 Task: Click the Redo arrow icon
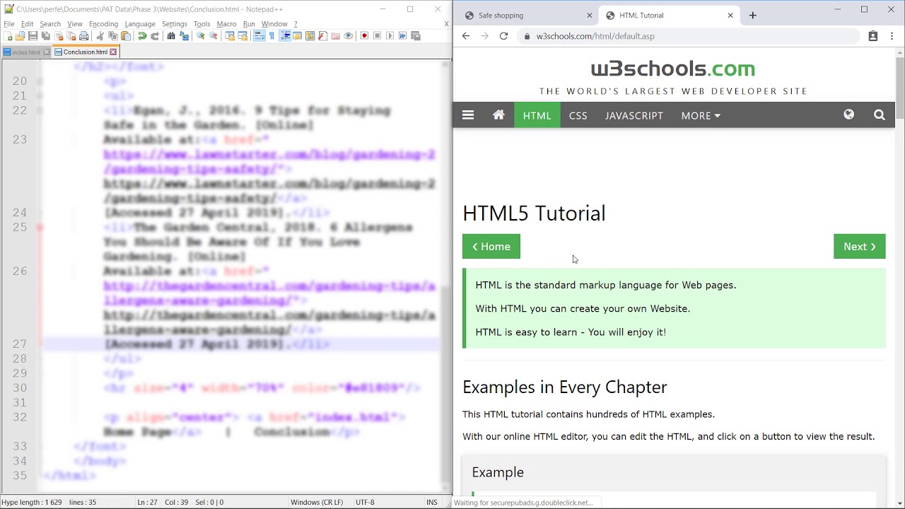tap(155, 35)
